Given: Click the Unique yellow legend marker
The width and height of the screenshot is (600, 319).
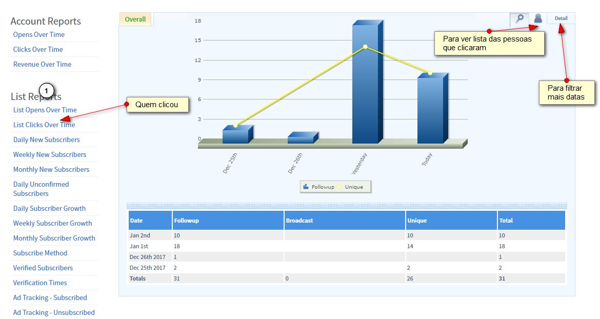Looking at the screenshot, I should (x=339, y=187).
